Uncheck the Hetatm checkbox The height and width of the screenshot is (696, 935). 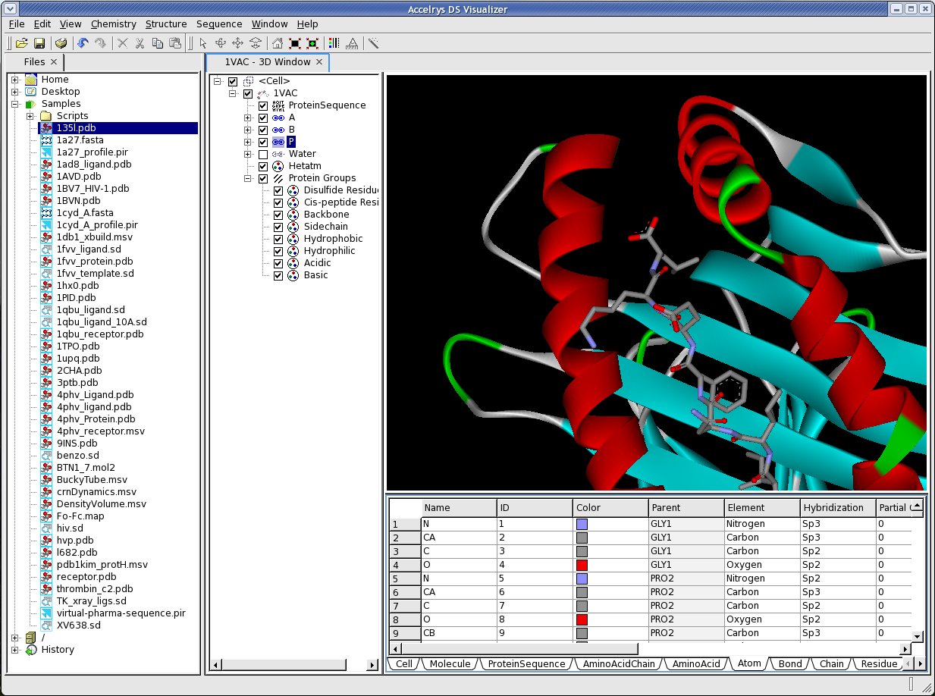coord(263,166)
